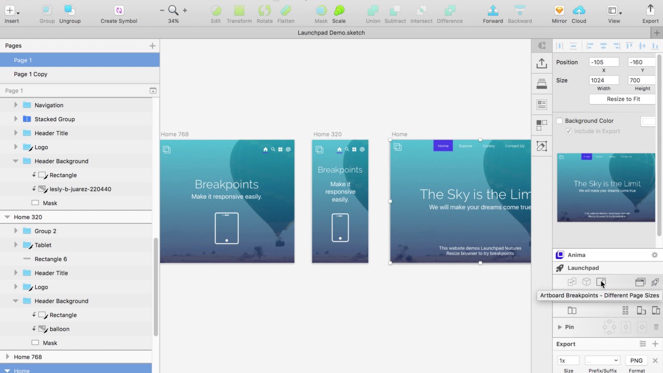Click the Width input field

(603, 80)
